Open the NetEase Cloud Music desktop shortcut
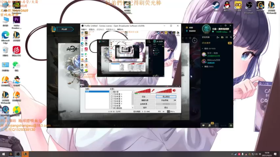Viewport: 280px width, 157px height. [x=16, y=51]
